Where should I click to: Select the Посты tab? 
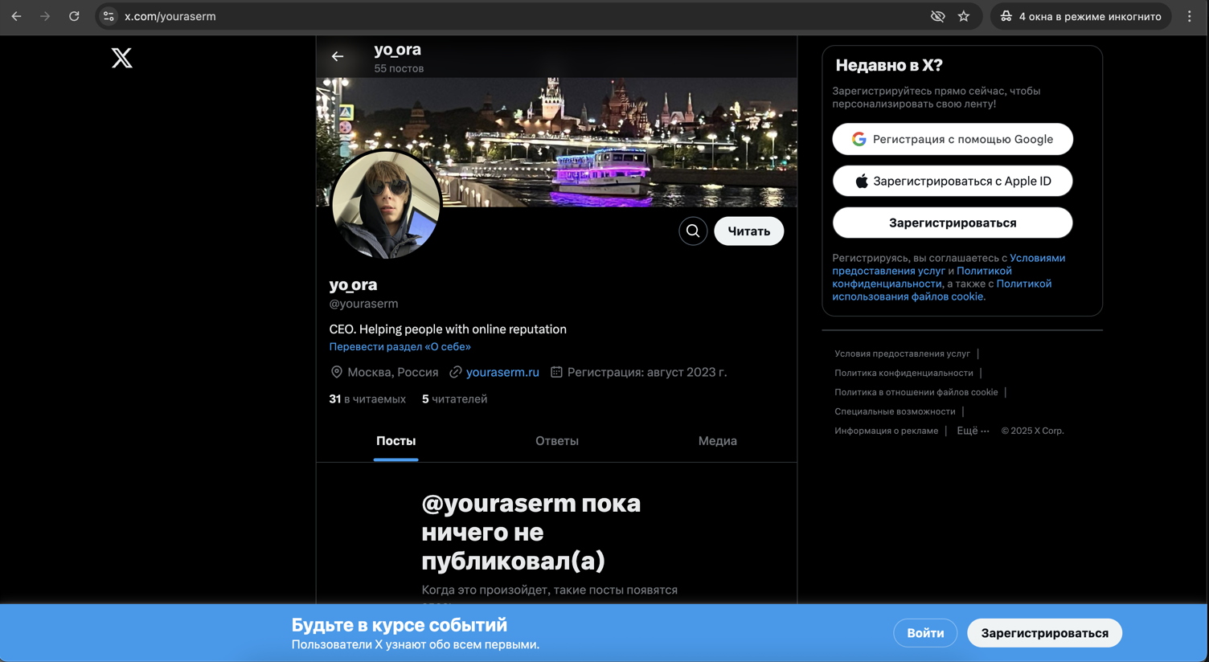pos(396,441)
